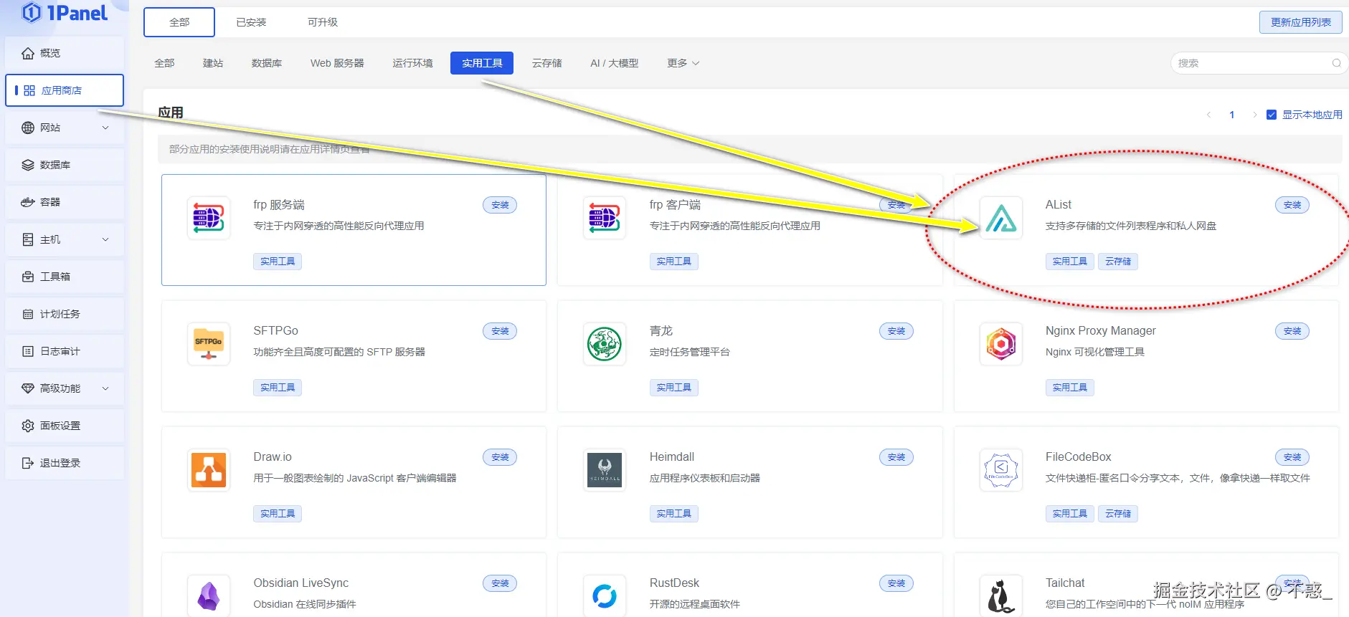Select the top 全部 tab
The width and height of the screenshot is (1349, 617).
coord(179,22)
